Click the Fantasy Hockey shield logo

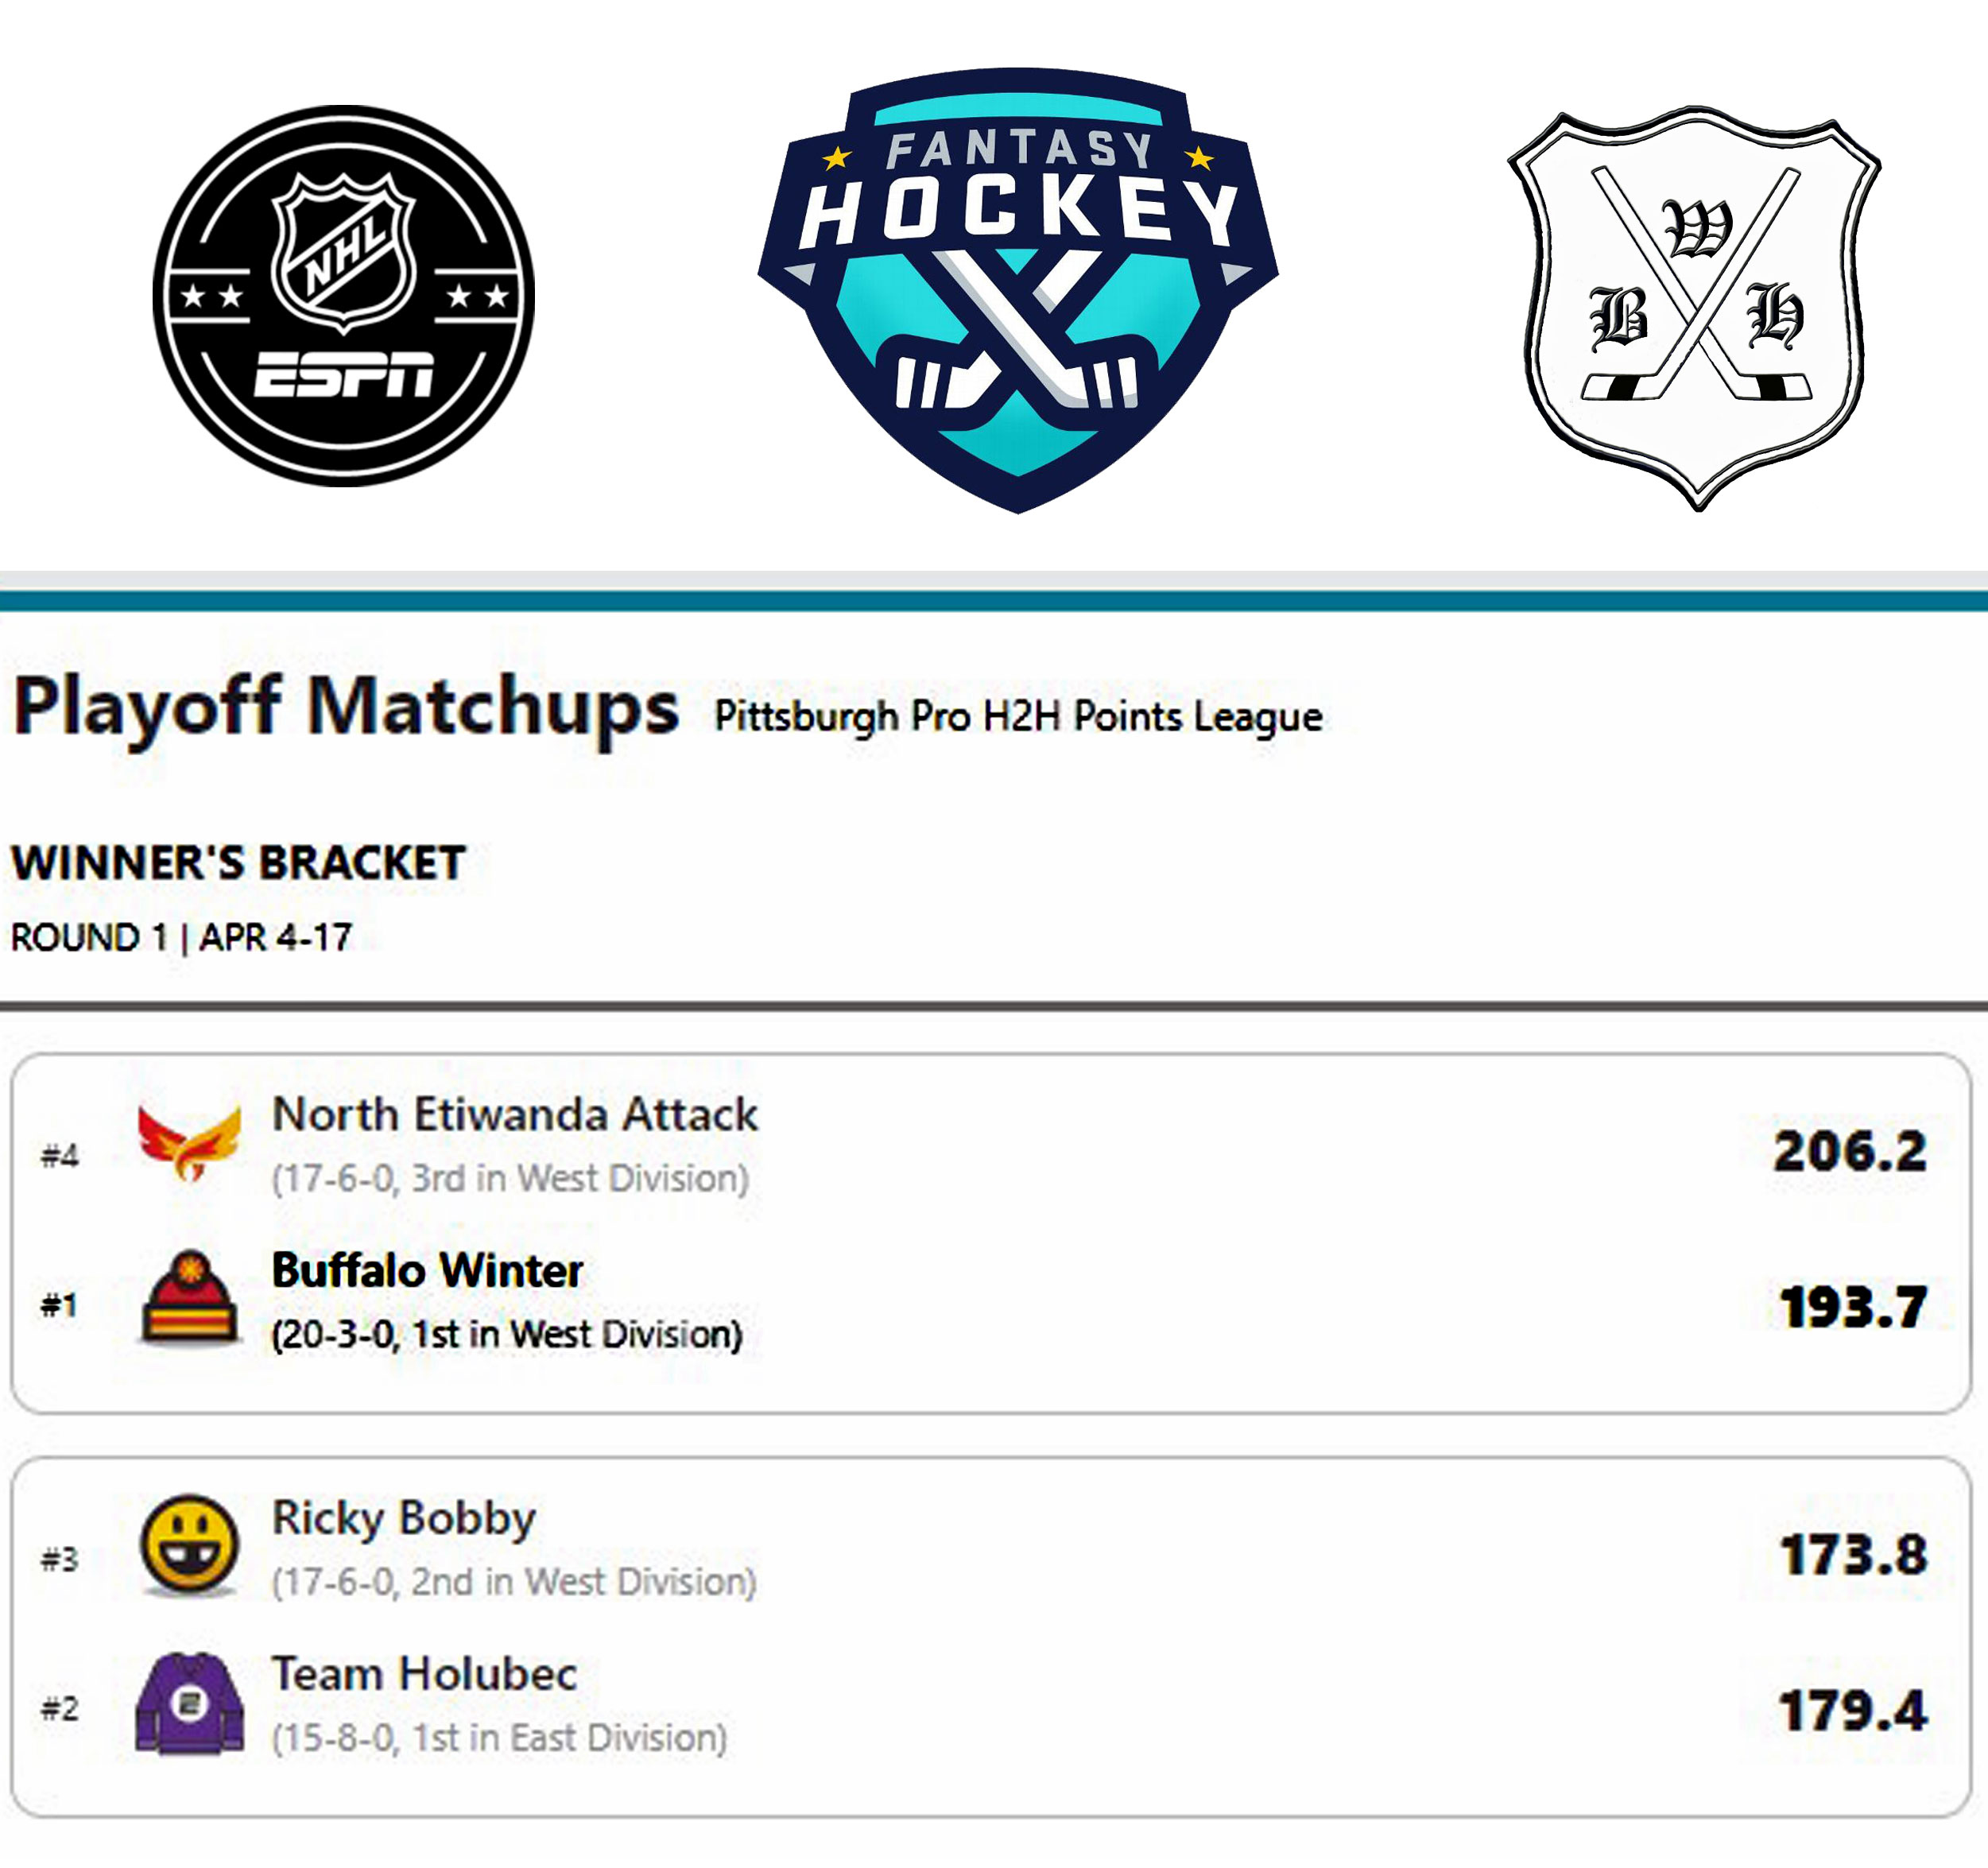[1018, 290]
